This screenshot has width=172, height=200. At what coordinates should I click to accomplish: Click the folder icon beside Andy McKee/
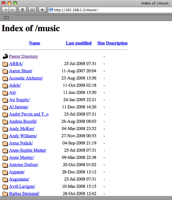pos(5,129)
